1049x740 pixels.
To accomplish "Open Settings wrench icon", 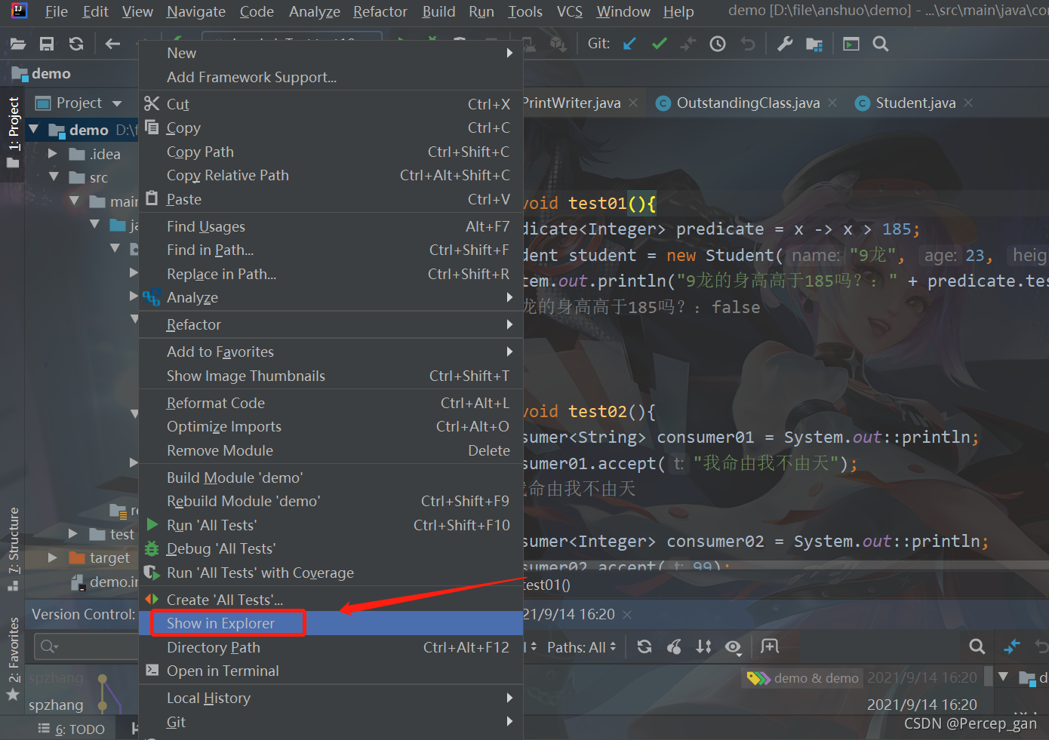I will point(785,44).
